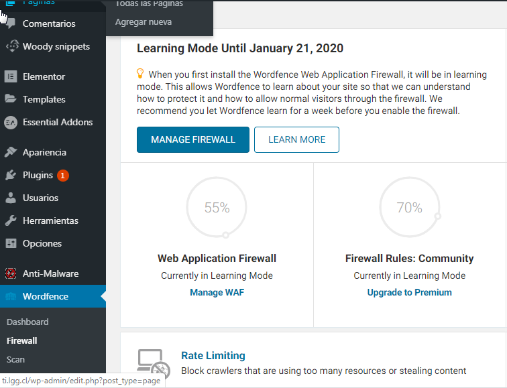Image resolution: width=507 pixels, height=388 pixels.
Task: Open the Rate Limiting link
Action: point(213,355)
